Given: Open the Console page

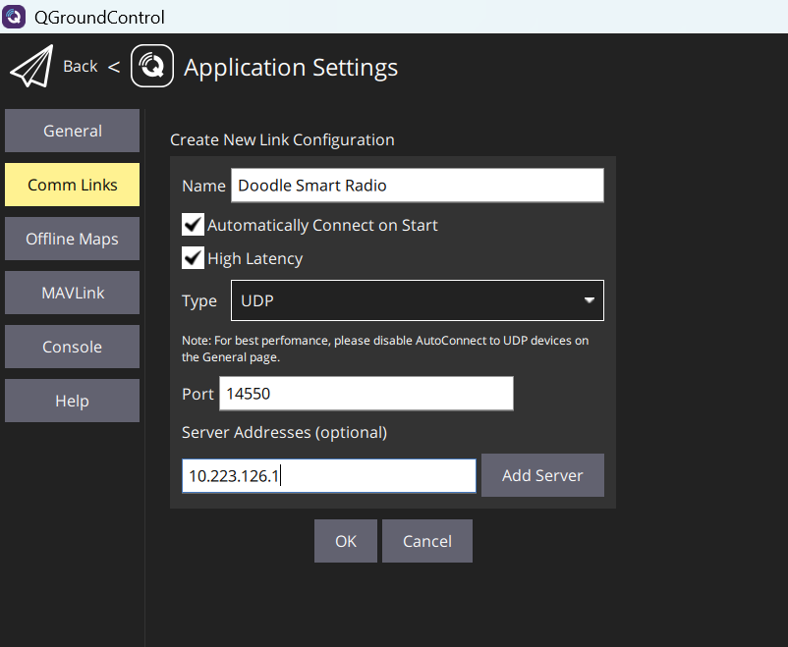Looking at the screenshot, I should pos(72,346).
